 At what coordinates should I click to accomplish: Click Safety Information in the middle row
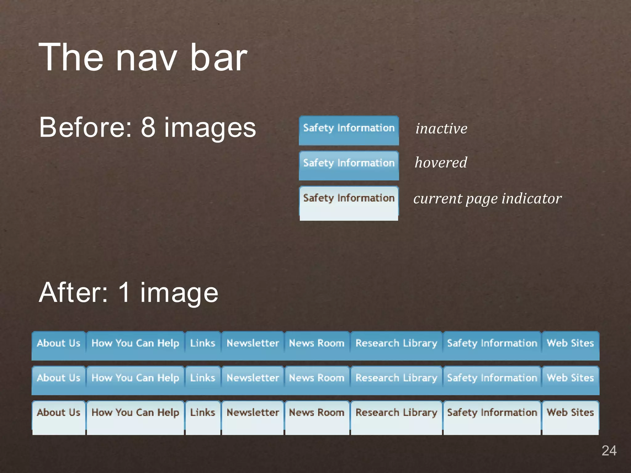[492, 381]
